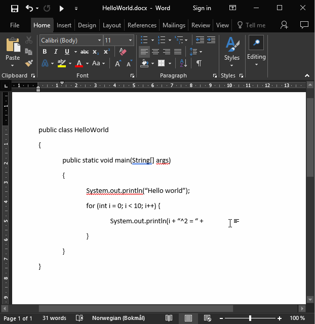The width and height of the screenshot is (315, 324).
Task: Switch to the Mailings tab
Action: (174, 25)
